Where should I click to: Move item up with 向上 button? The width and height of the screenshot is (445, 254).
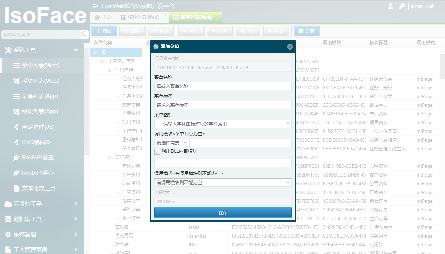click(191, 31)
